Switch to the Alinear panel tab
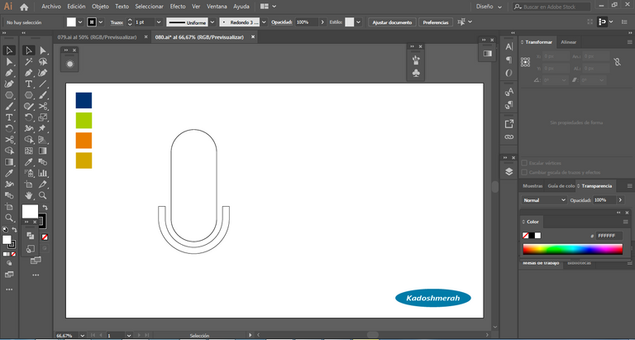635x340 pixels. [569, 42]
